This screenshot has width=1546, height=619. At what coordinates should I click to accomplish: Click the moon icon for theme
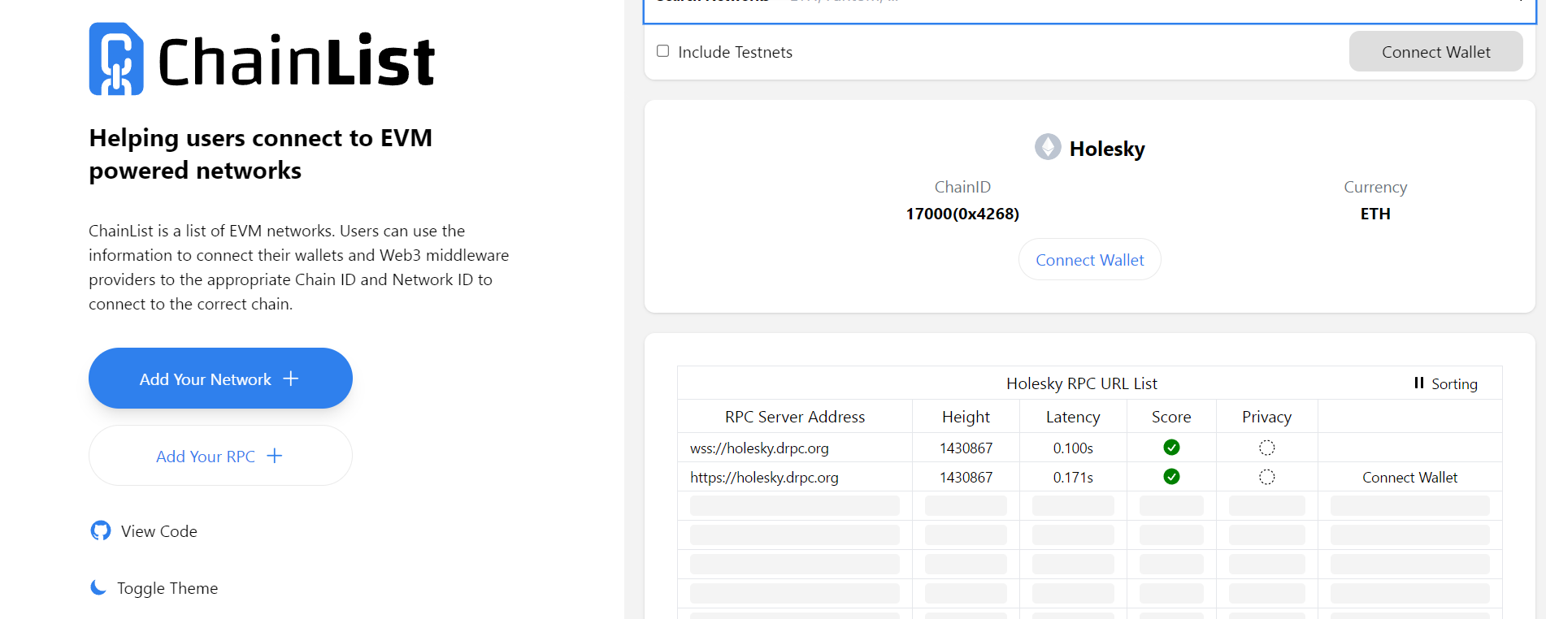[x=98, y=587]
